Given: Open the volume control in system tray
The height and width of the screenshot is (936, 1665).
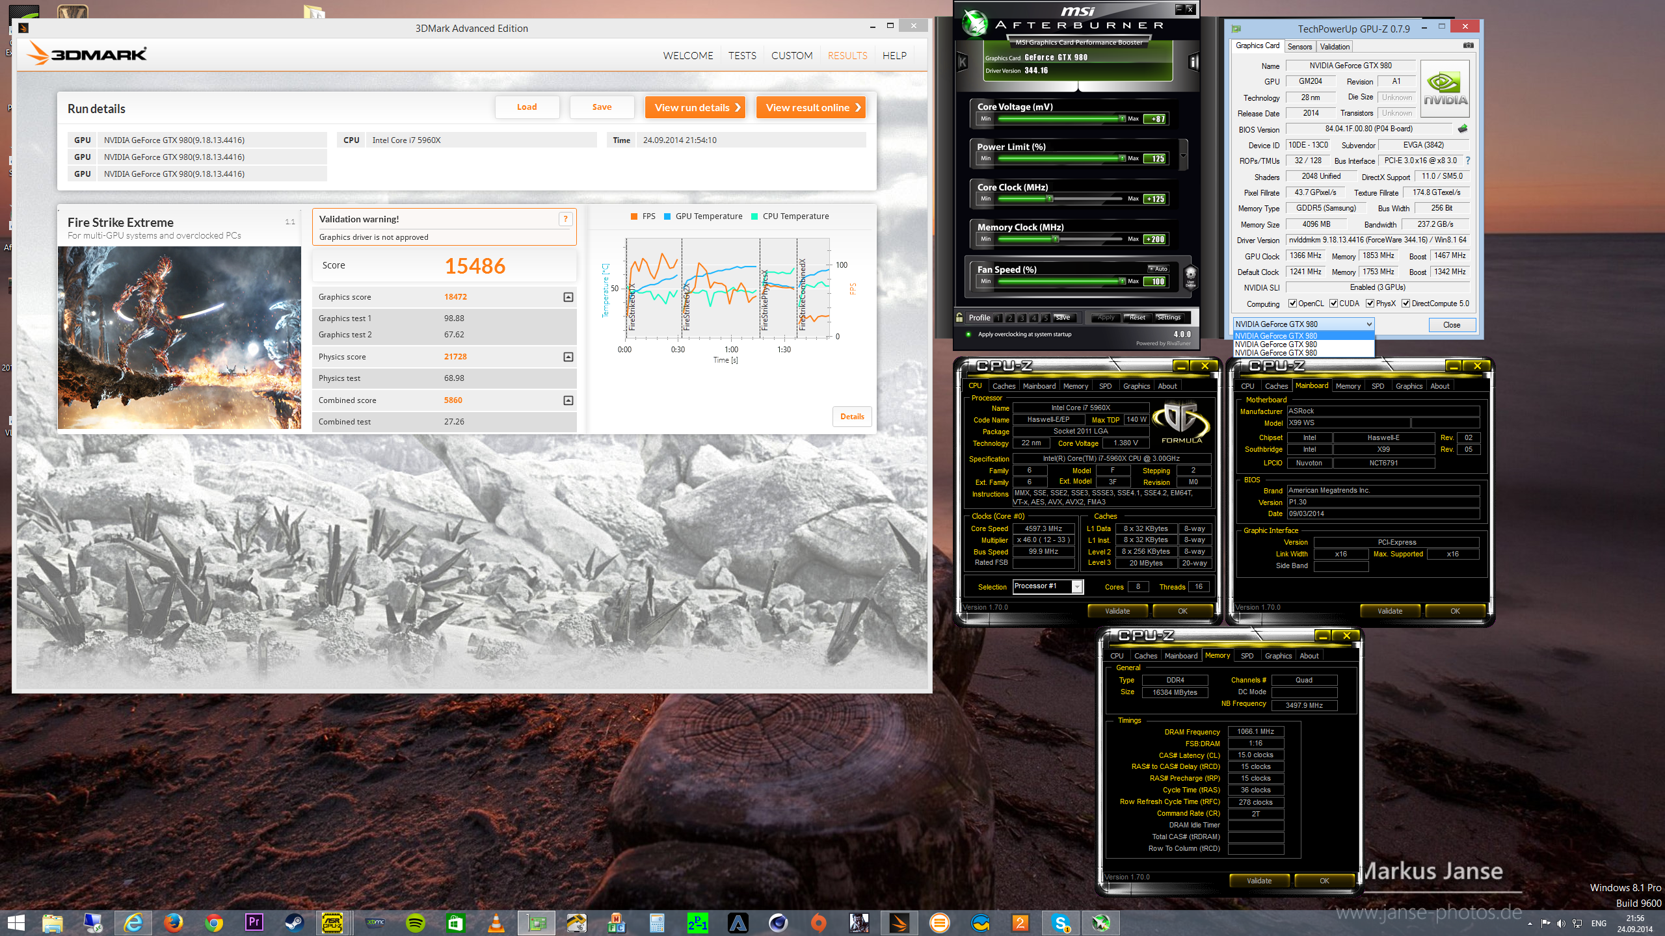Looking at the screenshot, I should [1562, 923].
